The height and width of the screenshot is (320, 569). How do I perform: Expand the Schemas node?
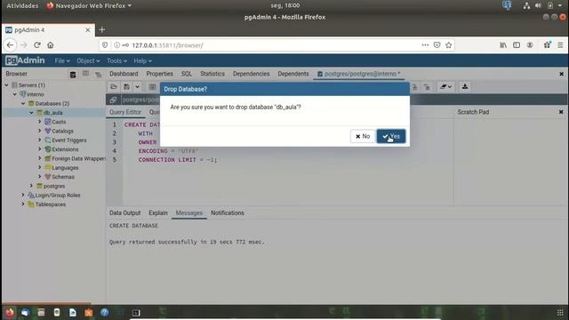40,176
